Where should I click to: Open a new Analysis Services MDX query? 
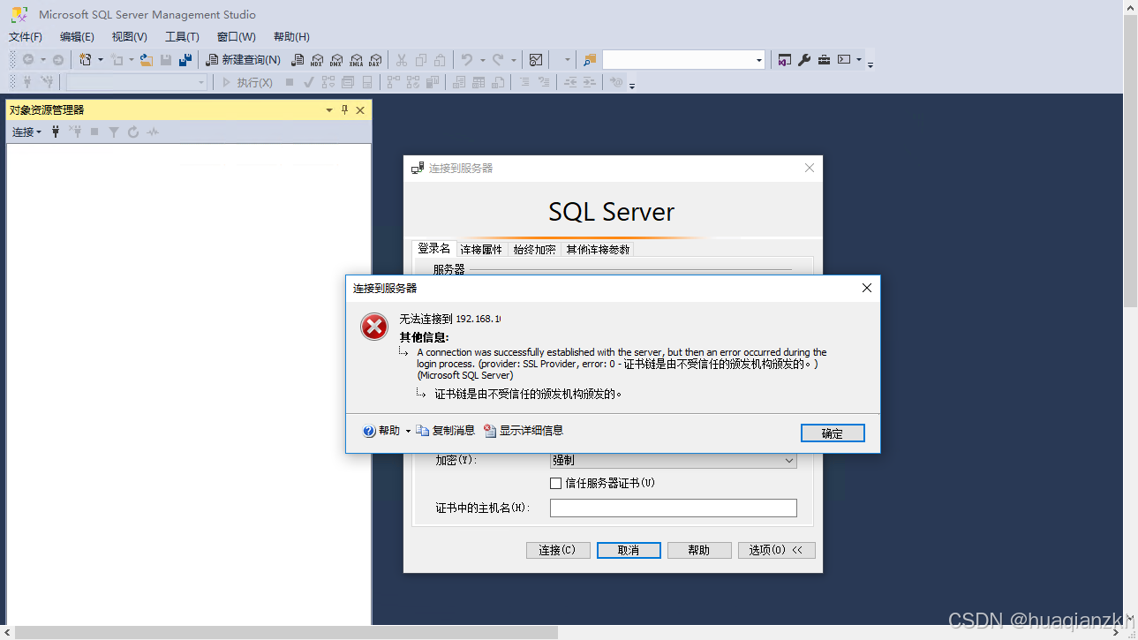click(316, 60)
